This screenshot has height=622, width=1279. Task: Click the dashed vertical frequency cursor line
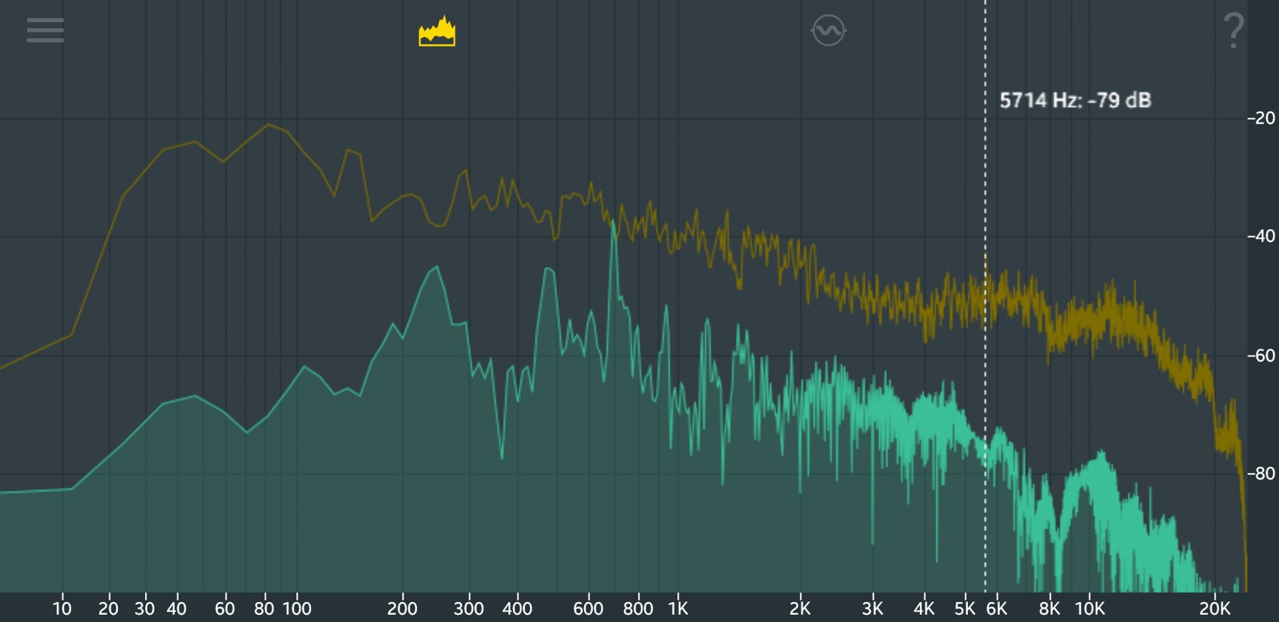[985, 200]
